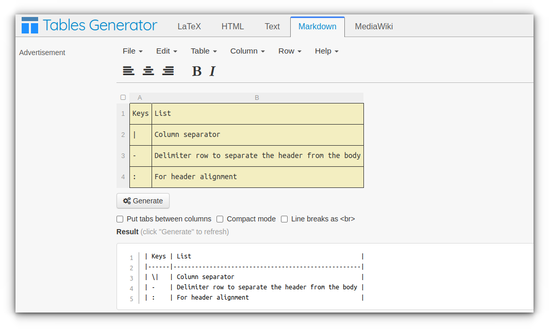Image resolution: width=549 pixels, height=329 pixels.
Task: Switch to the MediaWiki tab
Action: tap(373, 26)
